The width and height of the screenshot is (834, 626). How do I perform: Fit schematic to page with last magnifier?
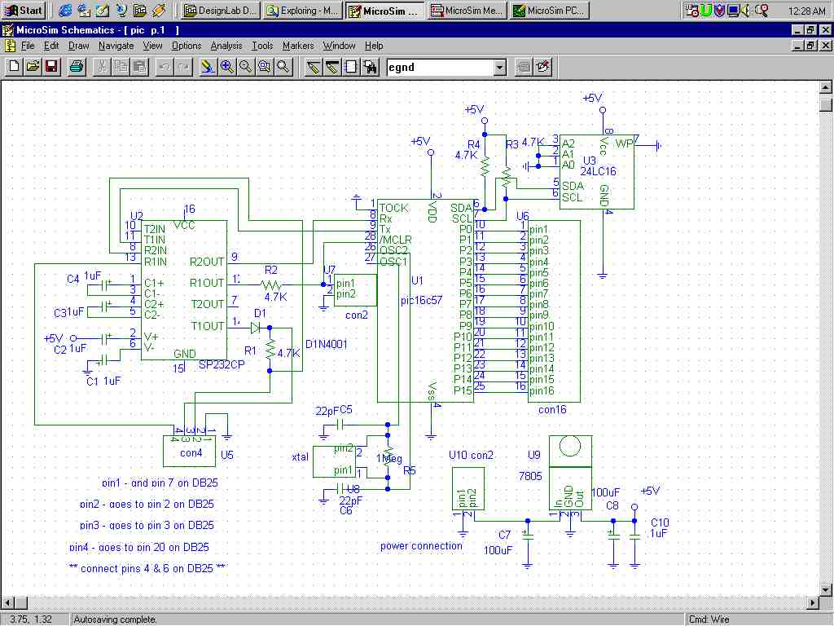(x=283, y=67)
